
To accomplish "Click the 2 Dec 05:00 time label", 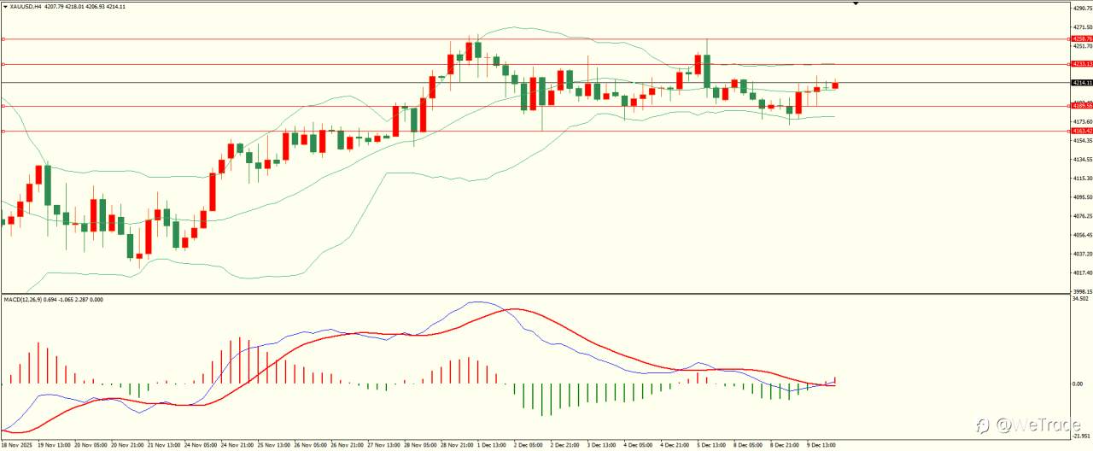I will [529, 445].
